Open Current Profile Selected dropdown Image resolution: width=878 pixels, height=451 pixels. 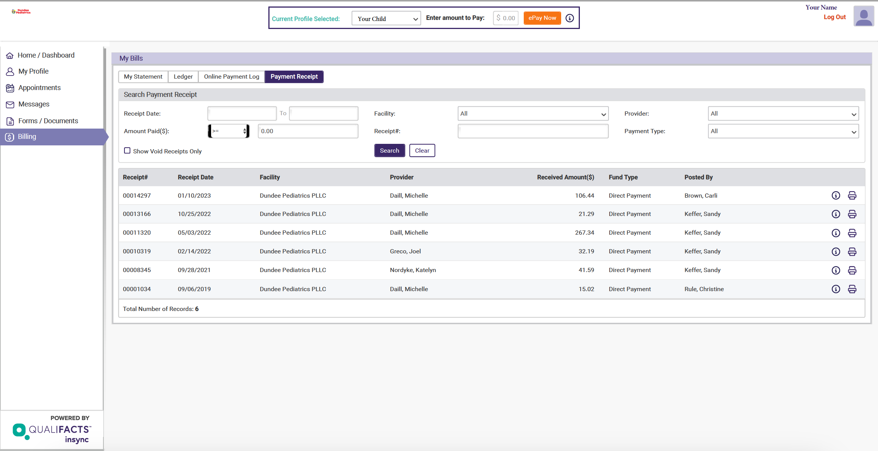click(x=386, y=18)
